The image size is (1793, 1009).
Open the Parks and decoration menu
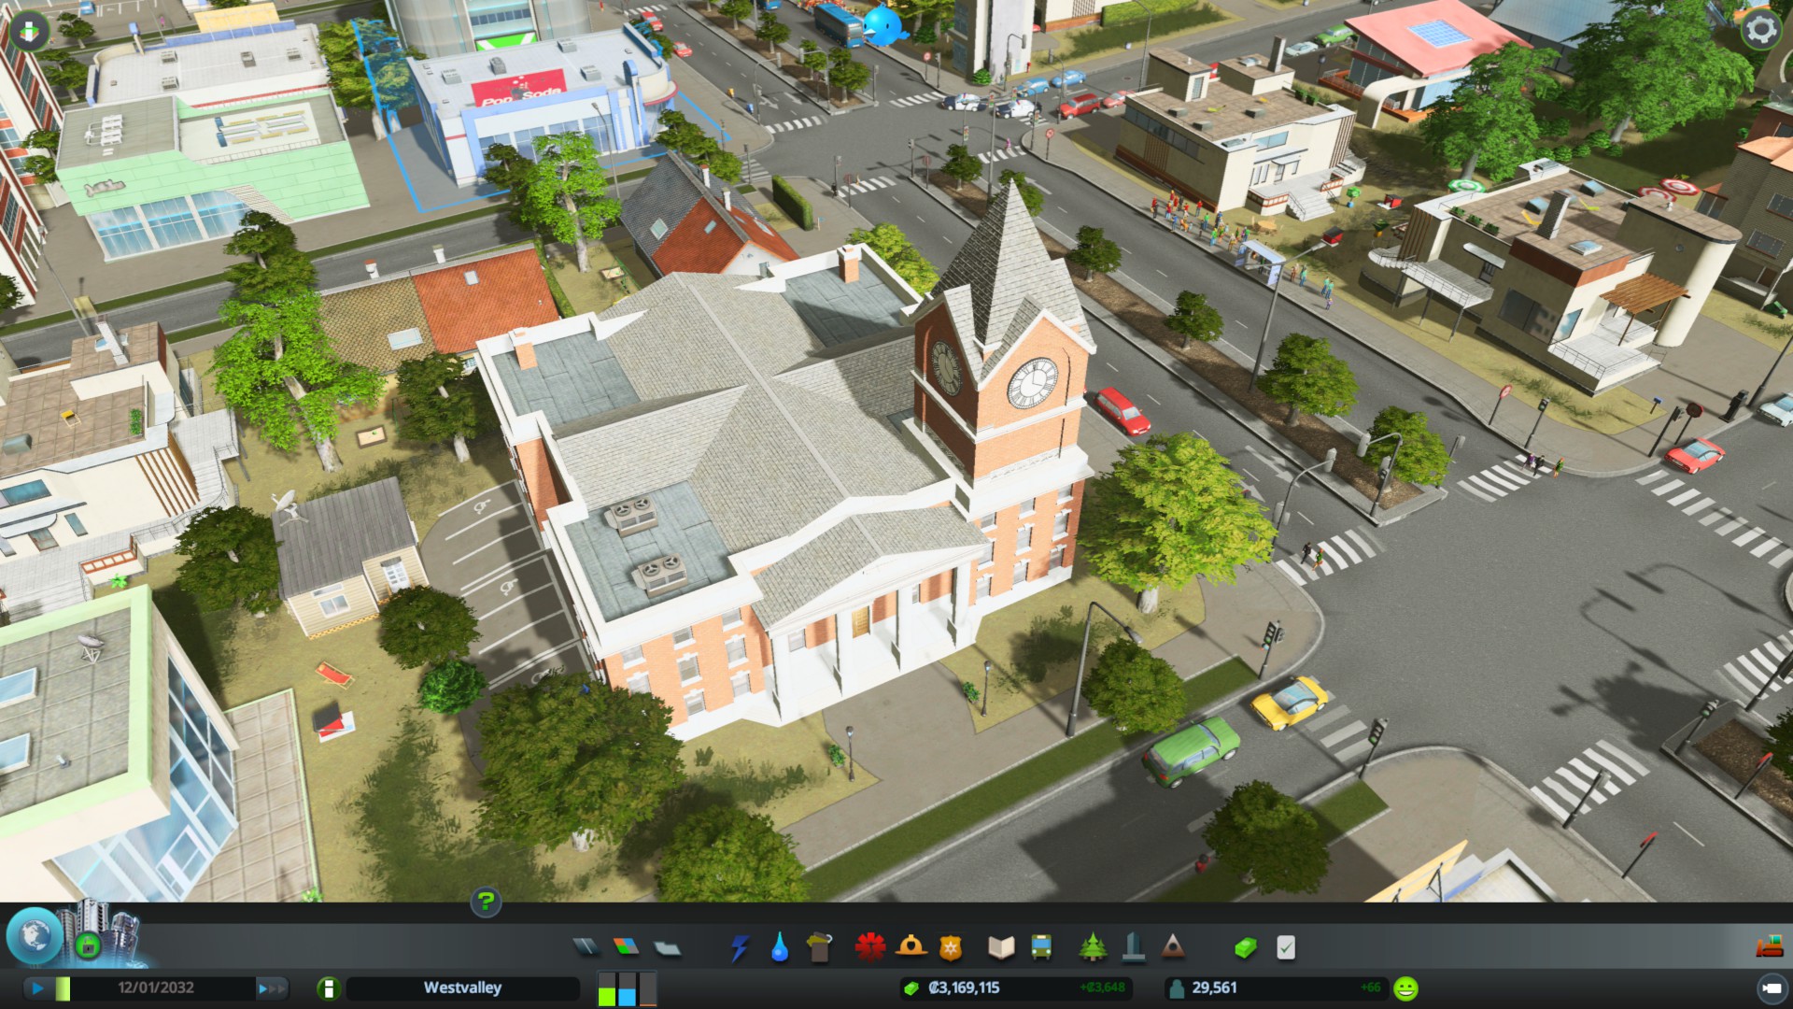pos(1093,947)
